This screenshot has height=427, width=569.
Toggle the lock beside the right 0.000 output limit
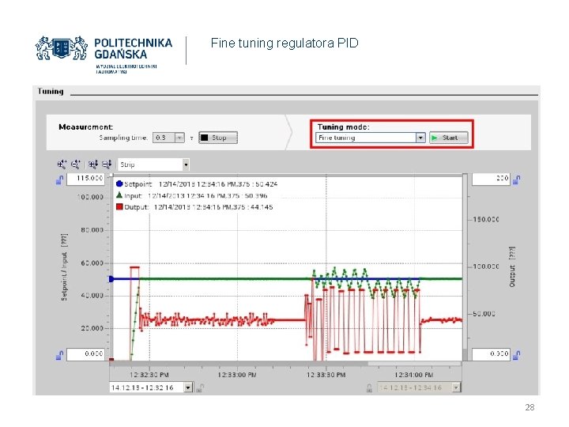coord(516,355)
